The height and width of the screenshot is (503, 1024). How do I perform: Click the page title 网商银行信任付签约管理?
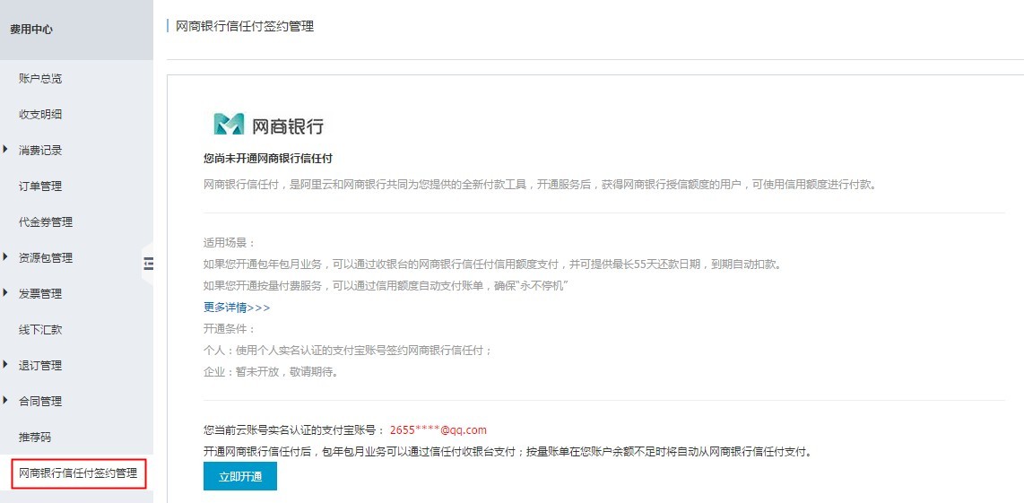245,27
